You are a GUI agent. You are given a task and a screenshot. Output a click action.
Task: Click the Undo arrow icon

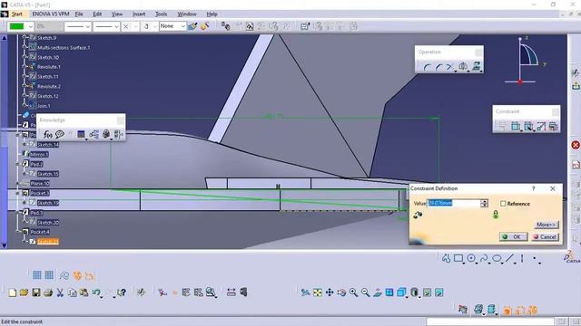(x=96, y=292)
